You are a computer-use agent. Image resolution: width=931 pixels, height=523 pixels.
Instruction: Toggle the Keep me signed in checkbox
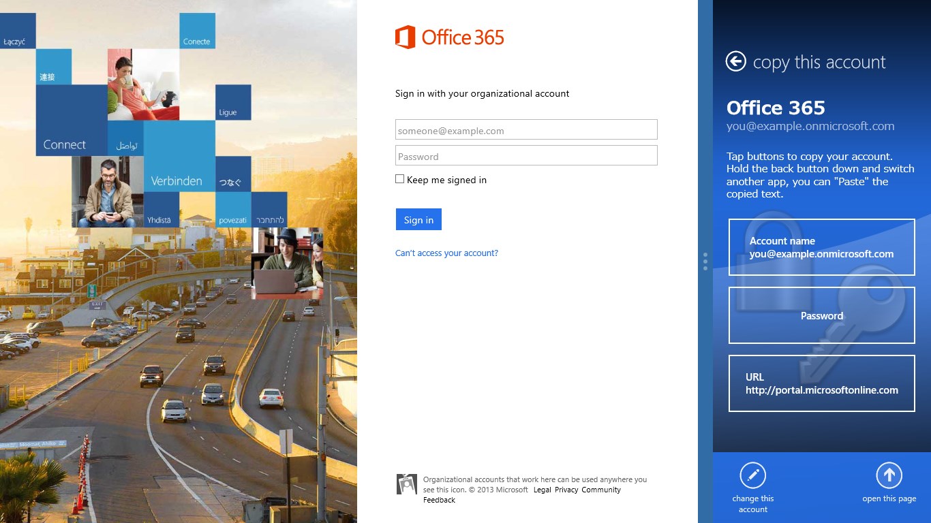[400, 179]
